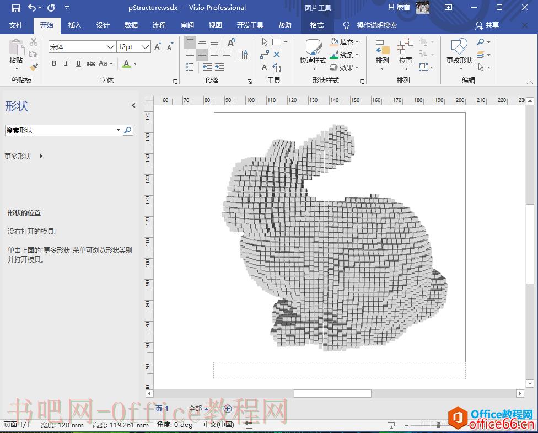Toggle align left paragraph button
This screenshot has height=433, width=538.
click(190, 55)
